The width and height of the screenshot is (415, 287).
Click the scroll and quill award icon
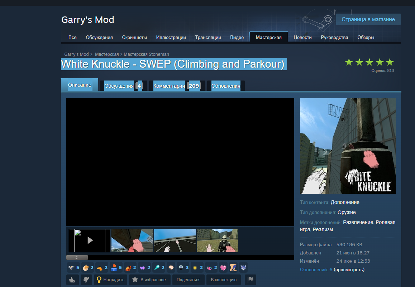click(x=233, y=268)
